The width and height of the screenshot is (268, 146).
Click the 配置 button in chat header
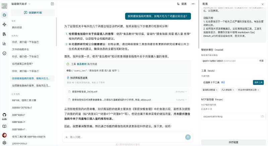click(x=182, y=4)
